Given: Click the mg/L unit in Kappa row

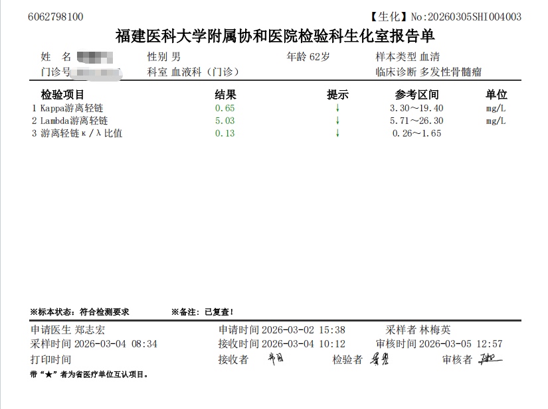Looking at the screenshot, I should tap(496, 109).
